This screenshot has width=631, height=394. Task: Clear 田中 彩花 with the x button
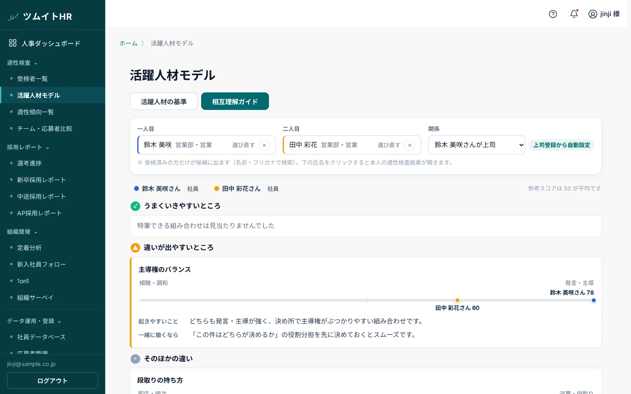(410, 145)
